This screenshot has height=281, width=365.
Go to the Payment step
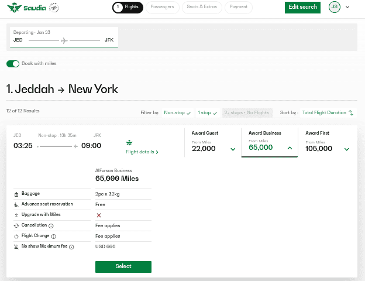239,7
